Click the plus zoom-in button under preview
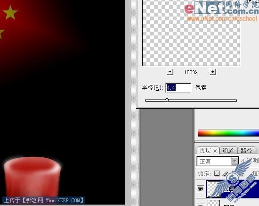The image size is (259, 206). (x=212, y=72)
